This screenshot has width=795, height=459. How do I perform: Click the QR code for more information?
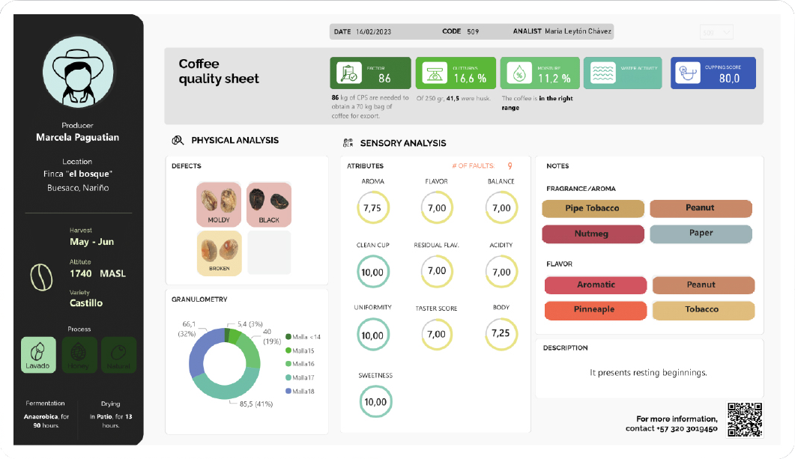point(745,419)
